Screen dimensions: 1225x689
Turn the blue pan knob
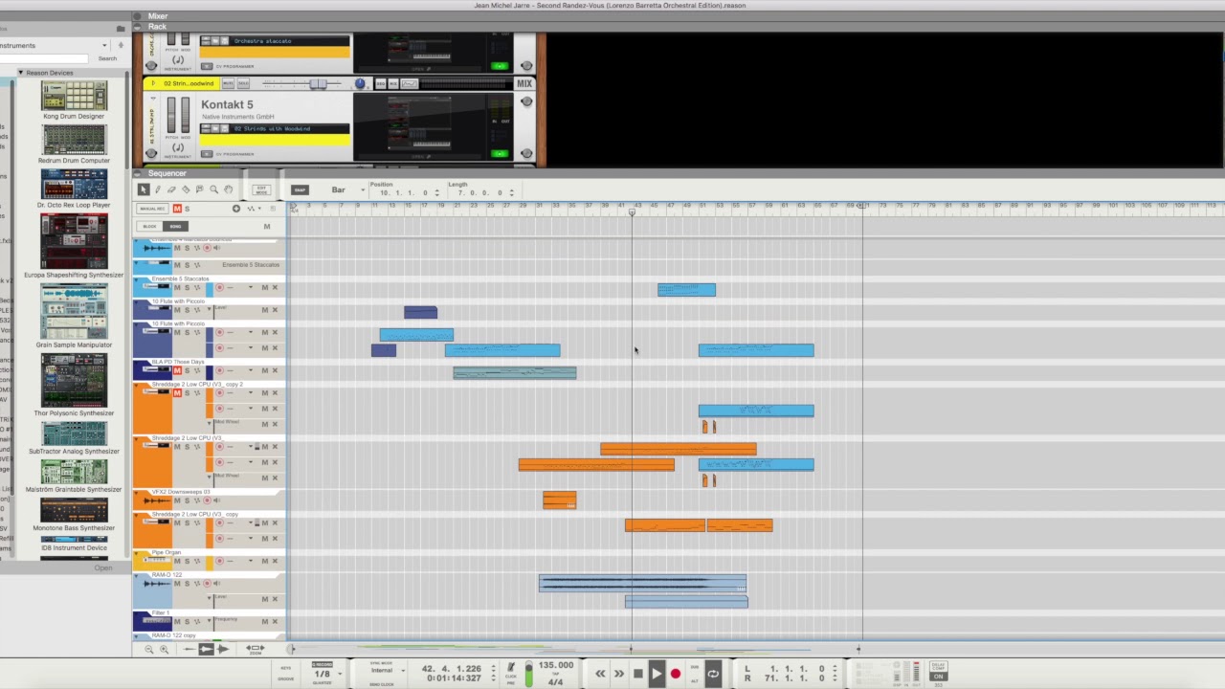(x=360, y=84)
